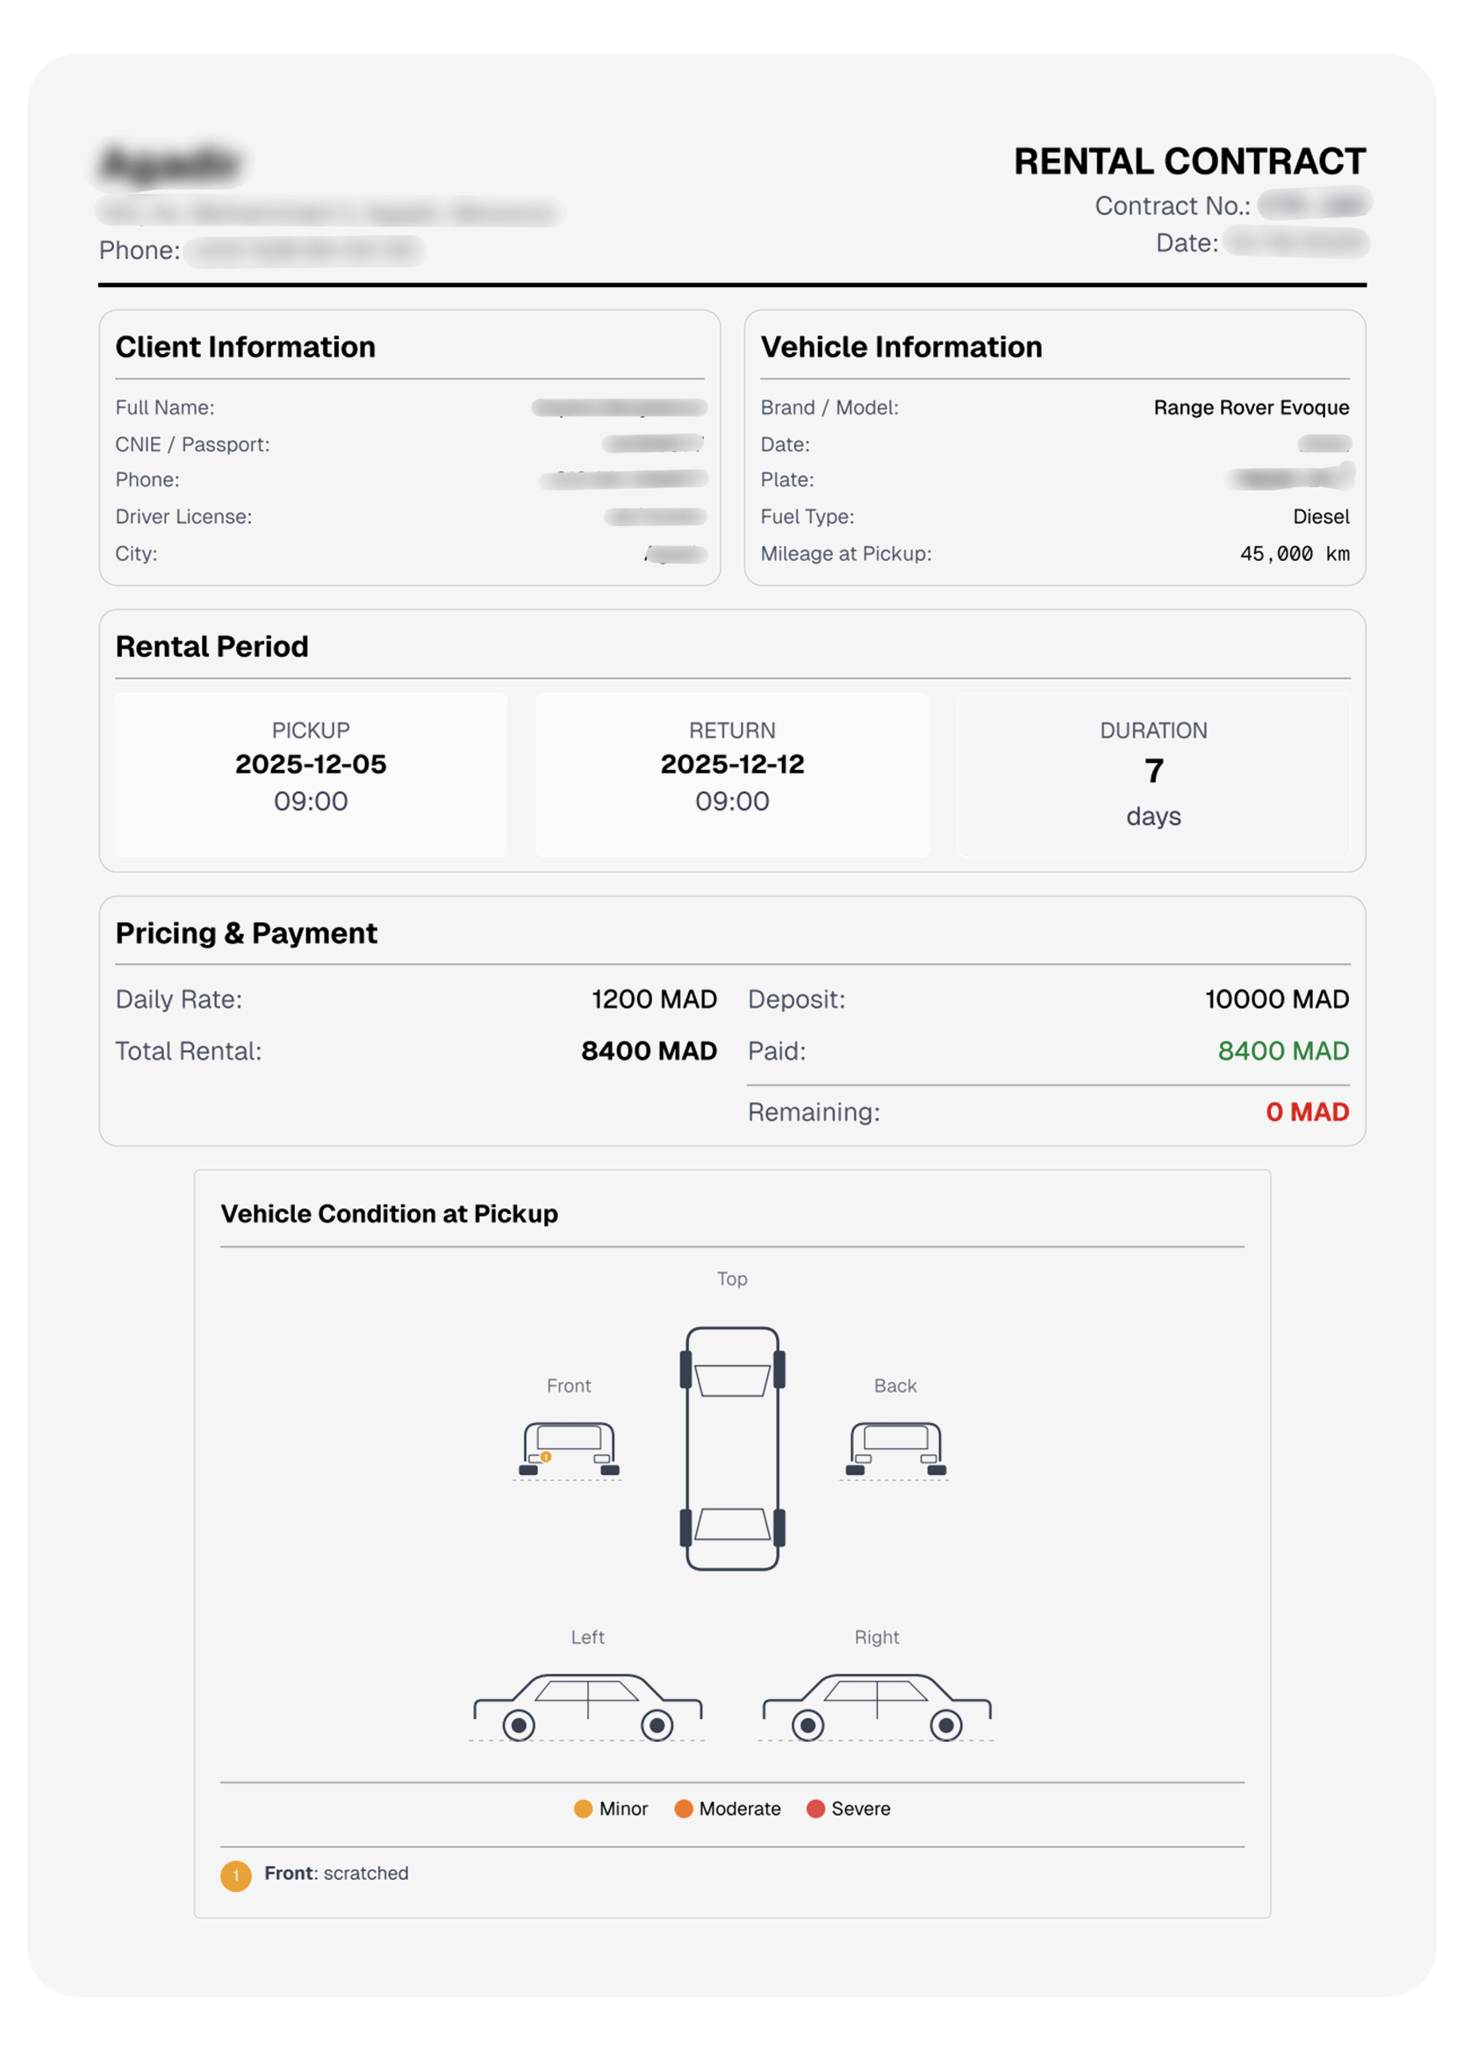The width and height of the screenshot is (1464, 2059).
Task: Click the numbered badge beside Front: scratched
Action: pos(236,1875)
